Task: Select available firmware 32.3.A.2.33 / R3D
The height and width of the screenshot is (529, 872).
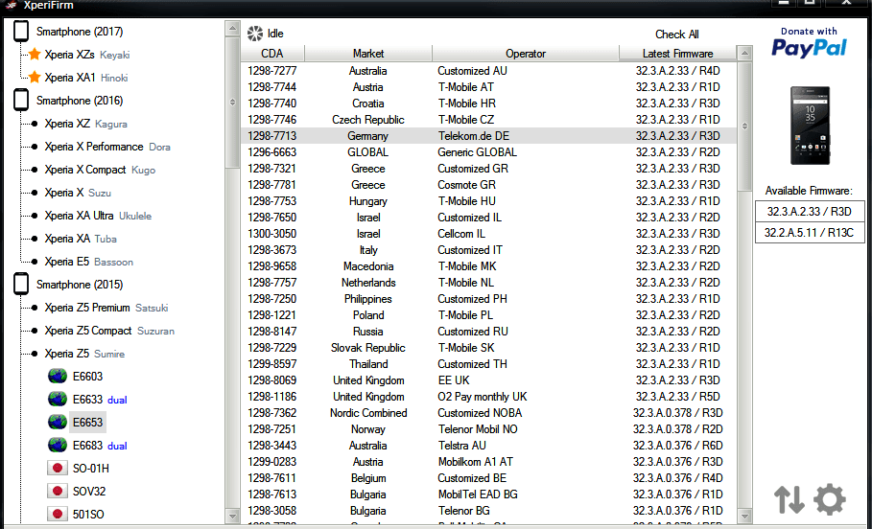Action: pyautogui.click(x=810, y=212)
